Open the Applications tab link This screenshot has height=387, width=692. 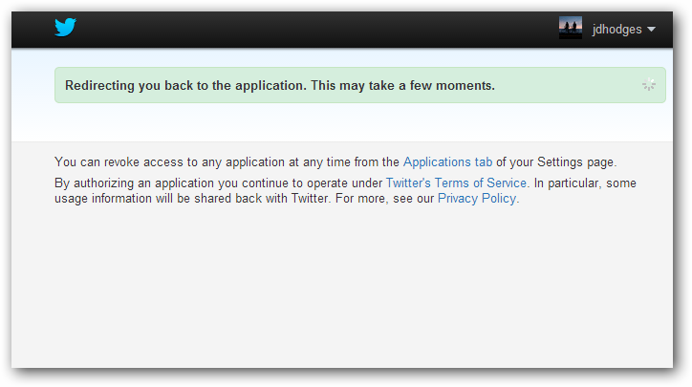point(447,162)
